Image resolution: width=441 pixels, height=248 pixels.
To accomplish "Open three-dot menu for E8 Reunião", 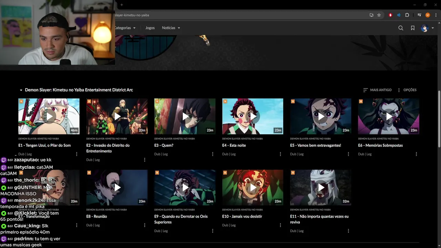I will click(x=145, y=225).
